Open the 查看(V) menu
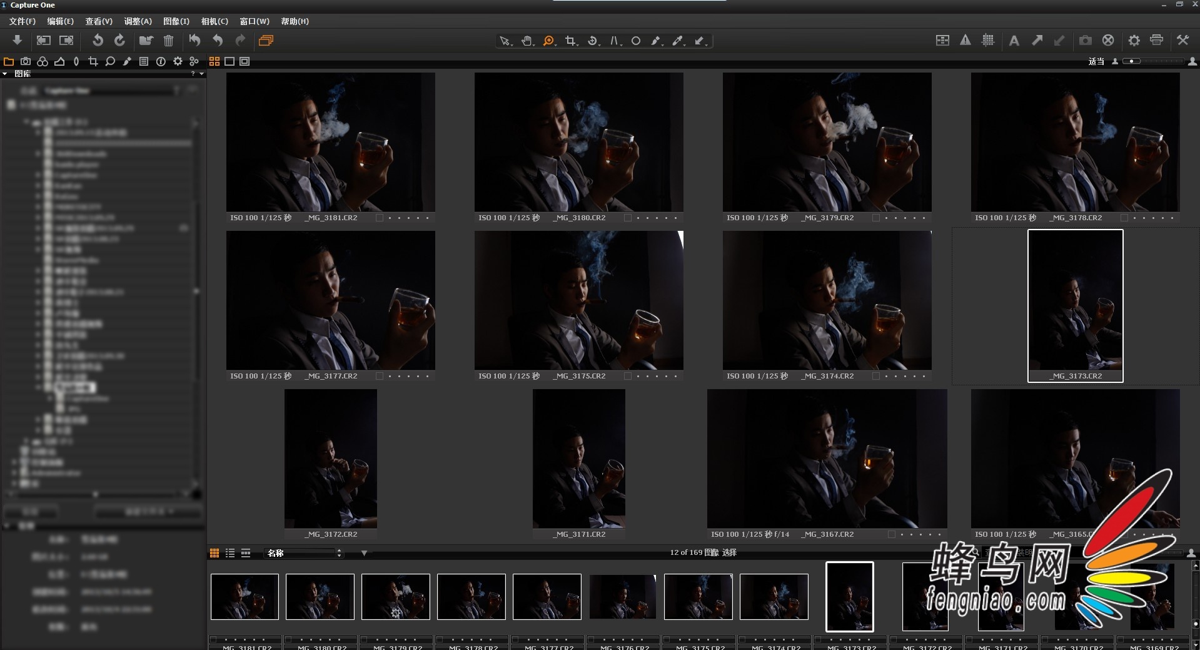Screen dimensions: 1200x650 99,21
